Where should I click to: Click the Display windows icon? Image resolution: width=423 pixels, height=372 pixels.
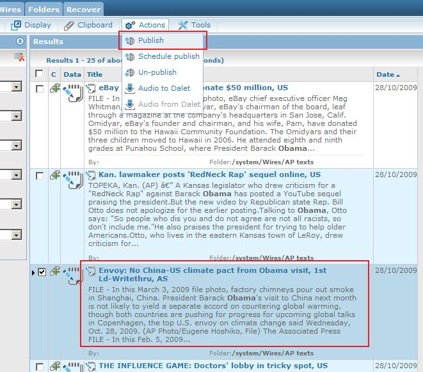click(15, 26)
